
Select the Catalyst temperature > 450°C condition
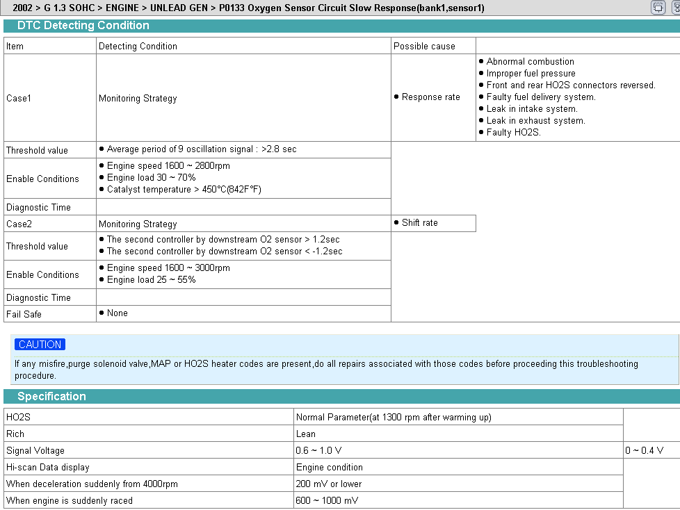point(184,189)
